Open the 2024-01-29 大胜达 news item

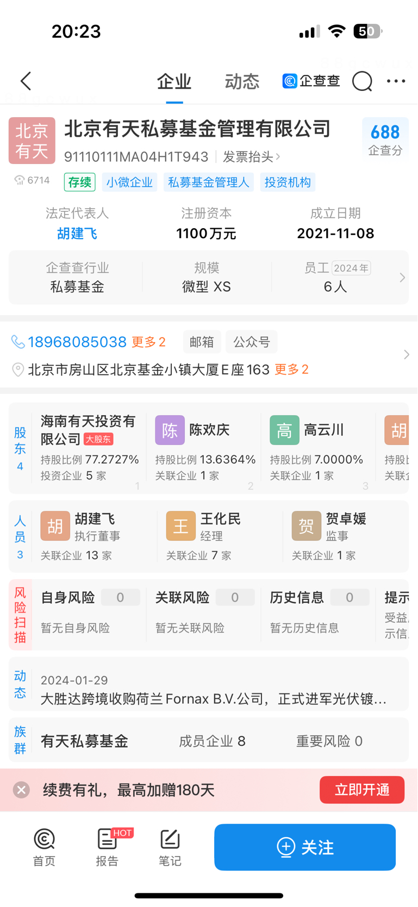pos(214,690)
